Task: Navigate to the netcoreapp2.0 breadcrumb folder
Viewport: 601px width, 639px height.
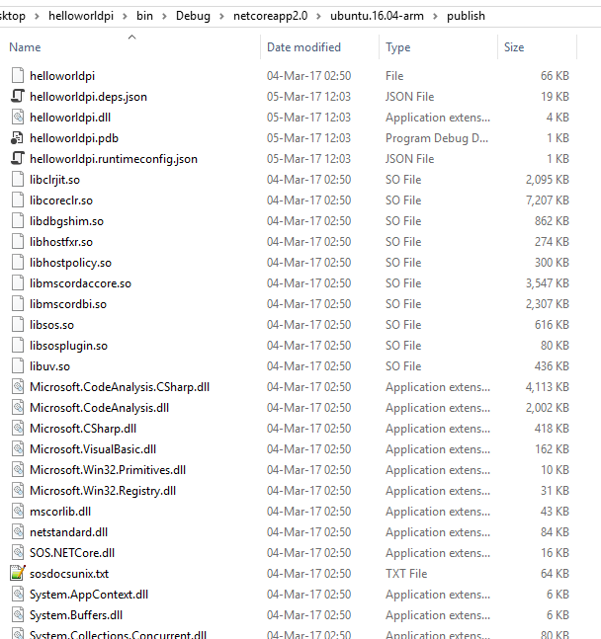Action: click(x=270, y=16)
